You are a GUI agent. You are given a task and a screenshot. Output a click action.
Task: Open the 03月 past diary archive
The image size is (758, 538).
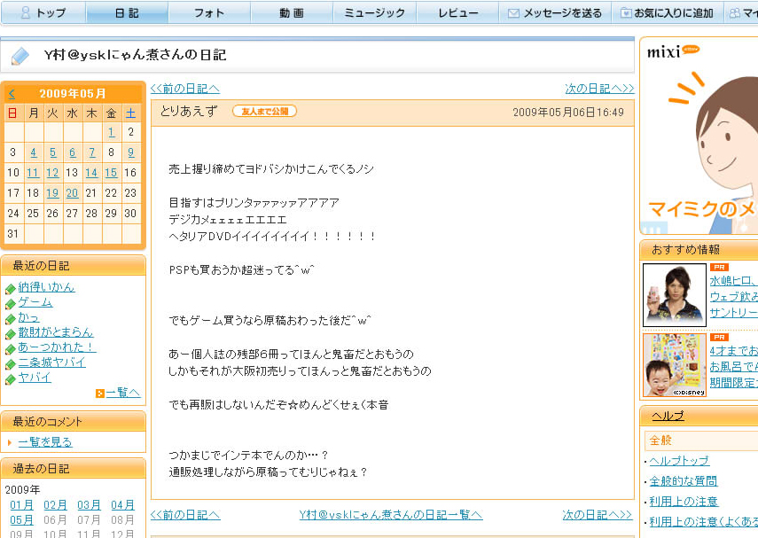point(89,504)
